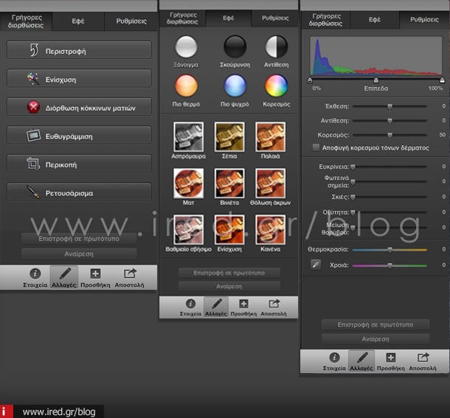The width and height of the screenshot is (450, 418).
Task: Apply the Πιο θερμό orange warmer ball
Action: pos(186,86)
